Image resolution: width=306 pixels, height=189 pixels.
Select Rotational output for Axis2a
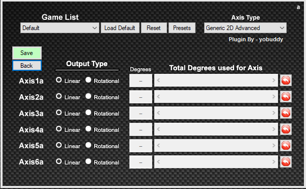point(89,96)
